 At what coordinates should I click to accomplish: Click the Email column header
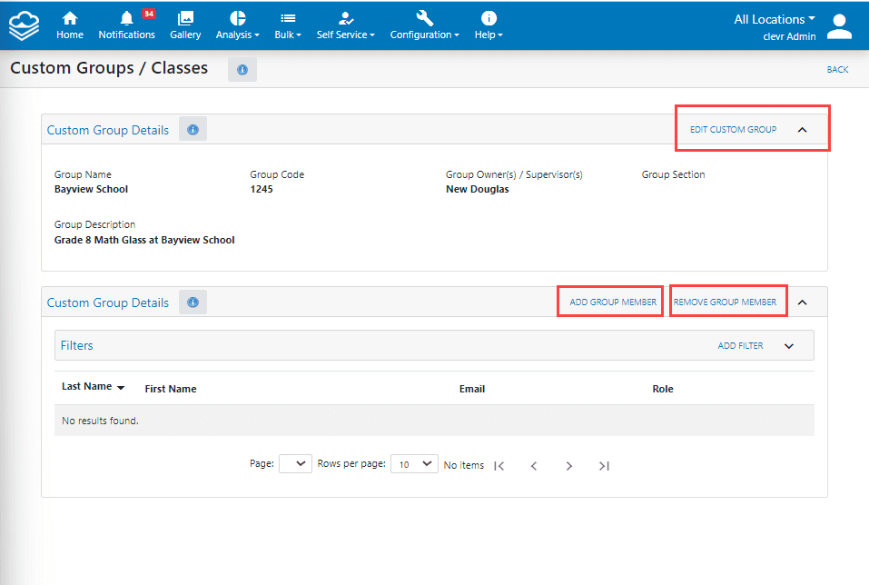point(471,389)
